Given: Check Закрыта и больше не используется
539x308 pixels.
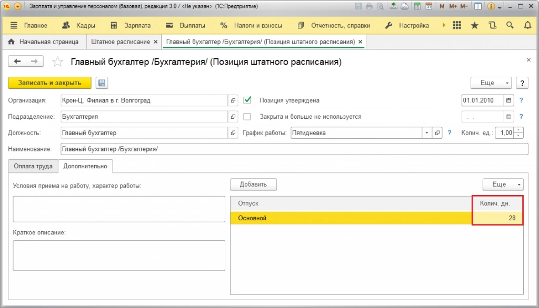Looking at the screenshot, I should (247, 117).
